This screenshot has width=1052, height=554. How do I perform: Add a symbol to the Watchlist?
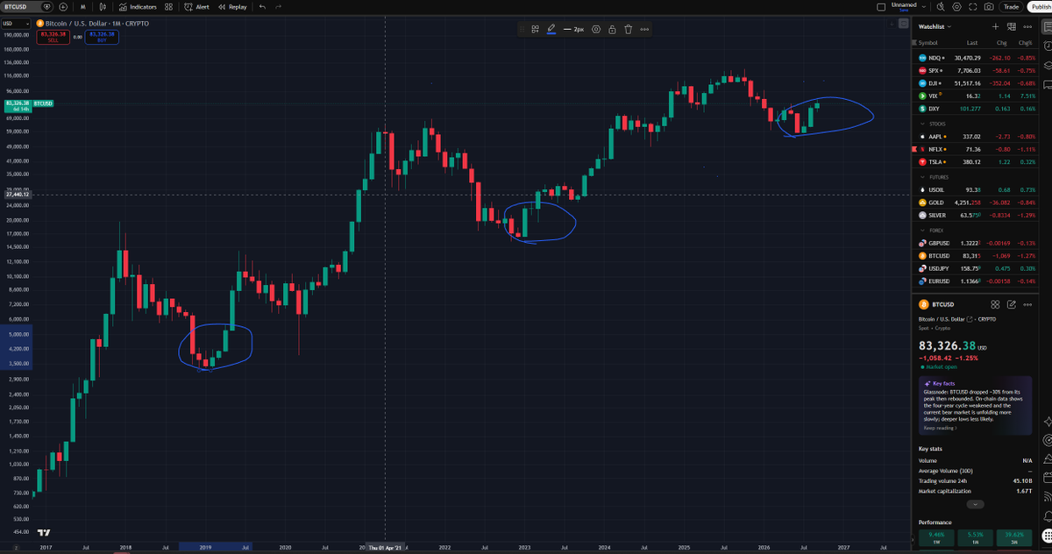[x=994, y=27]
